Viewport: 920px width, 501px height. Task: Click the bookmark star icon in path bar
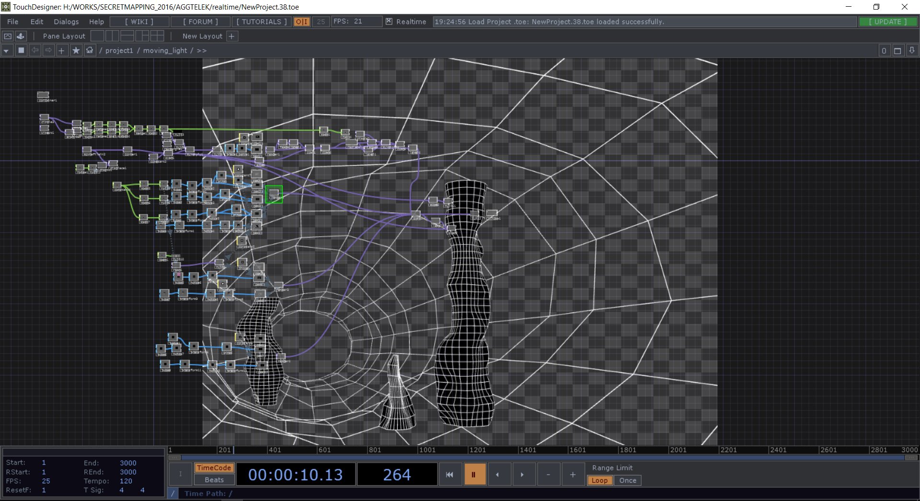(76, 50)
